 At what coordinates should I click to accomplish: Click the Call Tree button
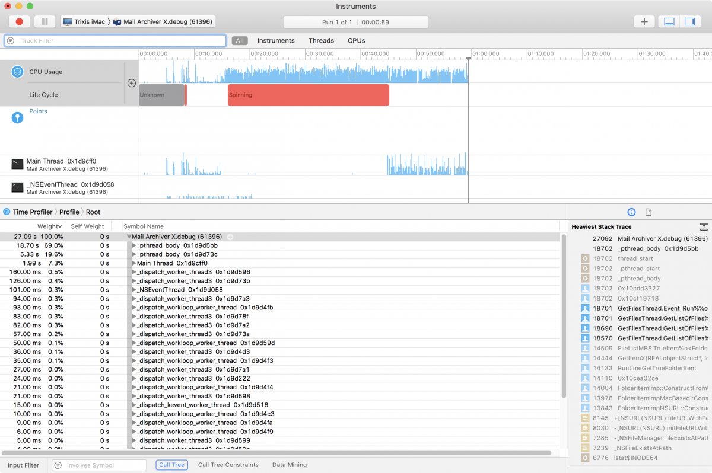[x=172, y=465]
